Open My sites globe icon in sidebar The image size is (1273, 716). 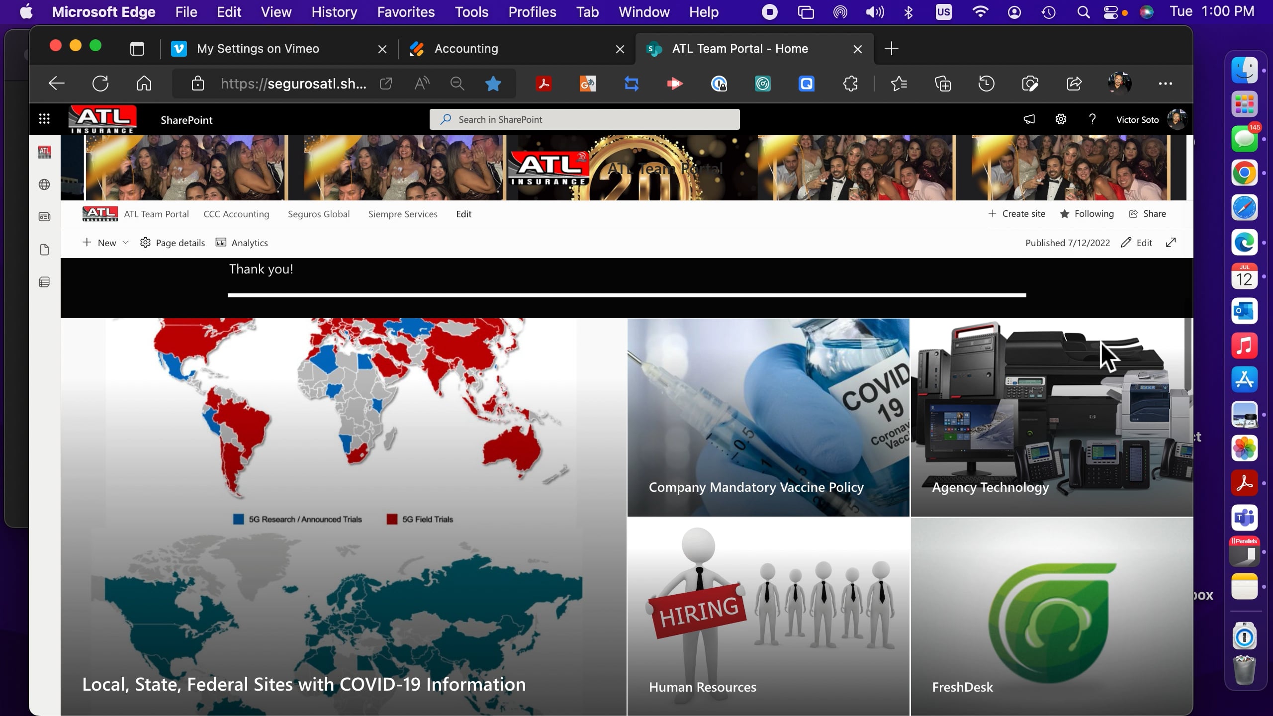44,184
